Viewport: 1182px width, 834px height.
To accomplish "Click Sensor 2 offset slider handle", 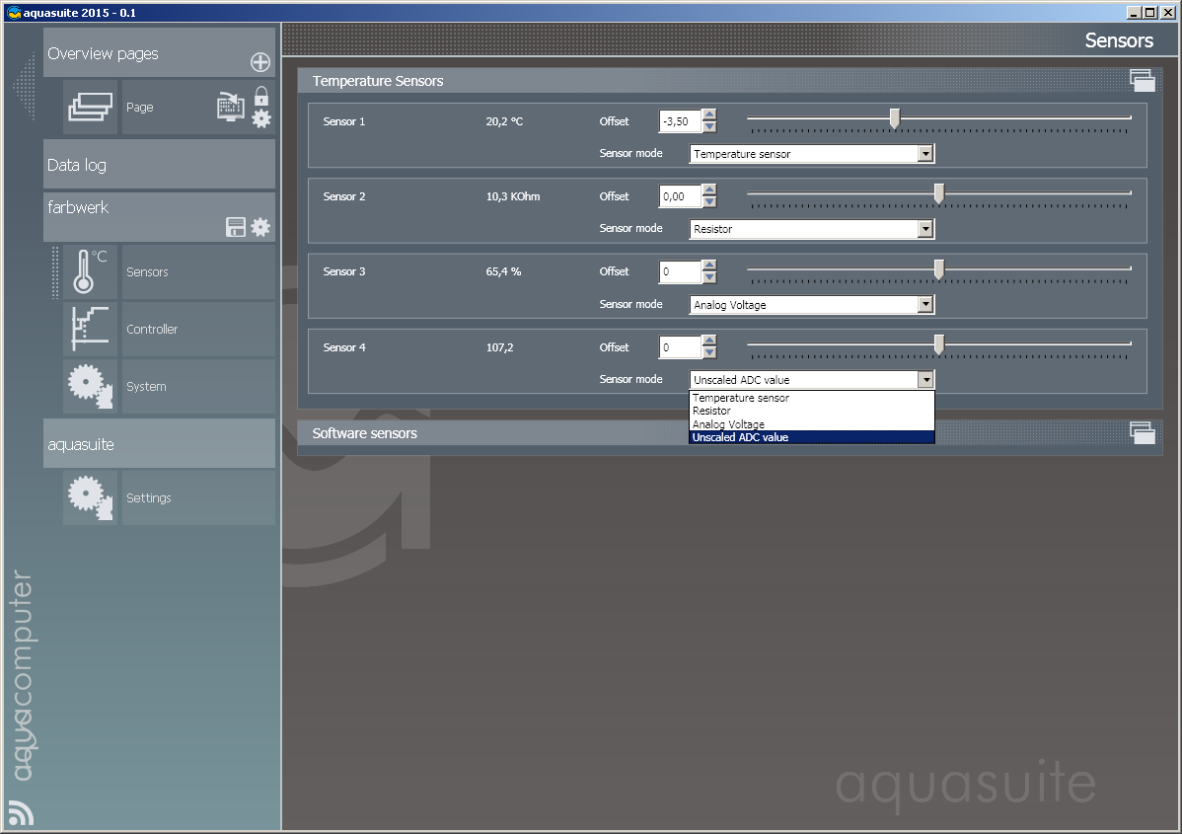I will [x=939, y=193].
